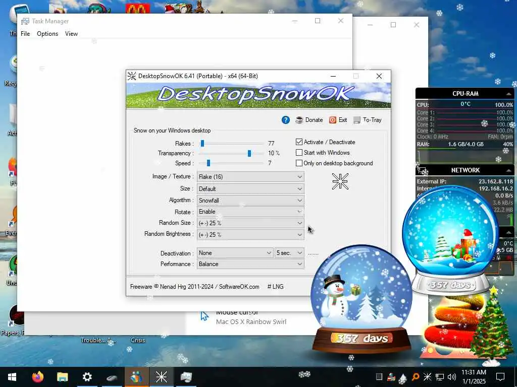Viewport: 517px width, 387px height.
Task: Click the snowman snow globe widget
Action: [361, 298]
